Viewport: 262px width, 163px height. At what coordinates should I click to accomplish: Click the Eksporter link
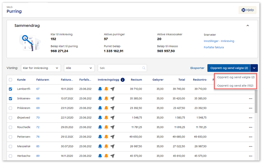coord(197,68)
